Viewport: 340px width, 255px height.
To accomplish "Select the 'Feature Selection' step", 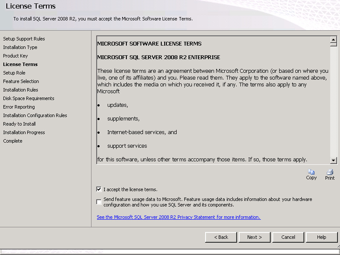I will 21,81.
